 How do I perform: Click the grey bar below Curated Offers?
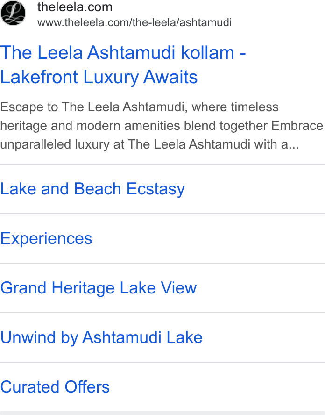(x=162, y=413)
